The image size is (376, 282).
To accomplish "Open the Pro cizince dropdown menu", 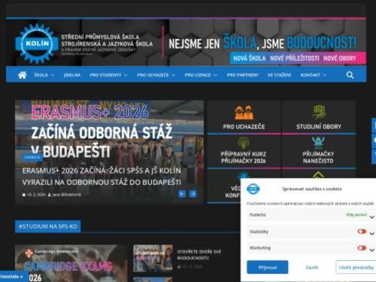I will [x=201, y=75].
